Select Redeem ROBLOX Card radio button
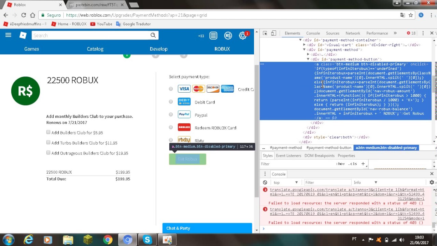437x246 pixels. 171,127
